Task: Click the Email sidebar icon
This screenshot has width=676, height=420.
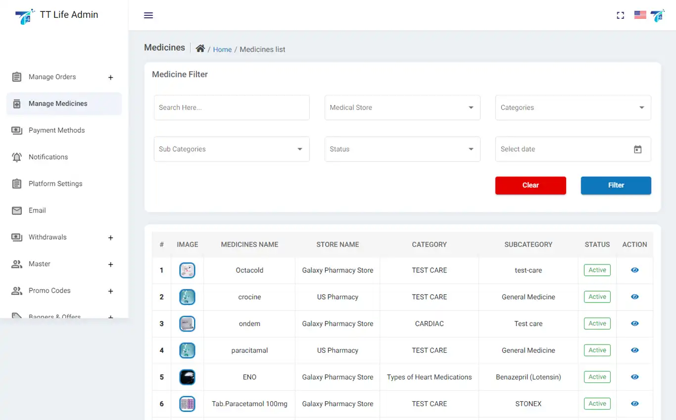Action: [17, 210]
